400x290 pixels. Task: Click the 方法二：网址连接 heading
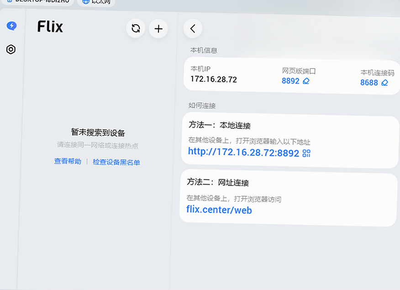pos(218,182)
